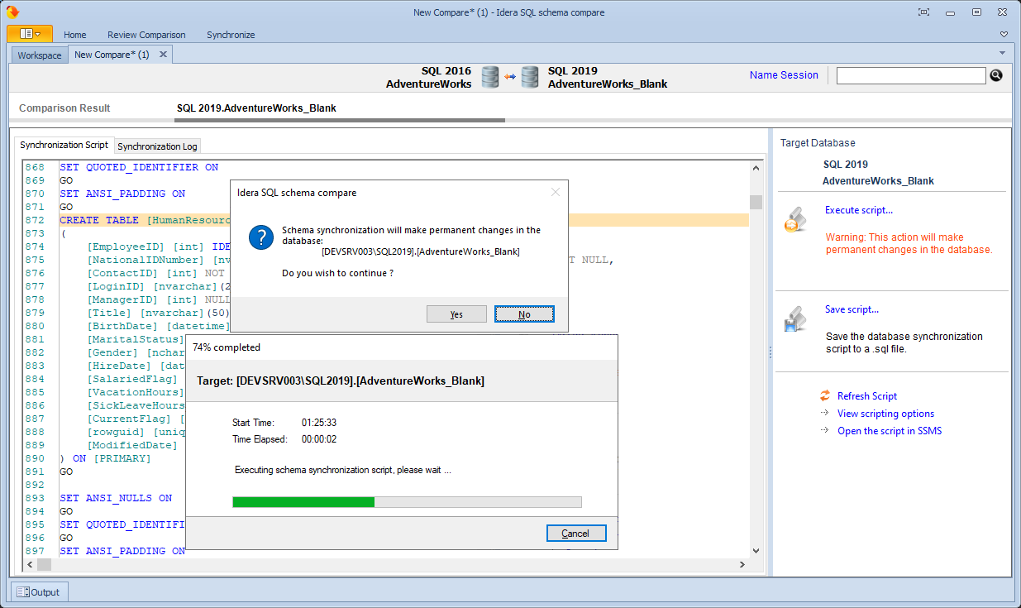1021x608 pixels.
Task: Click the horizontal scrollbar thumb
Action: 44,564
